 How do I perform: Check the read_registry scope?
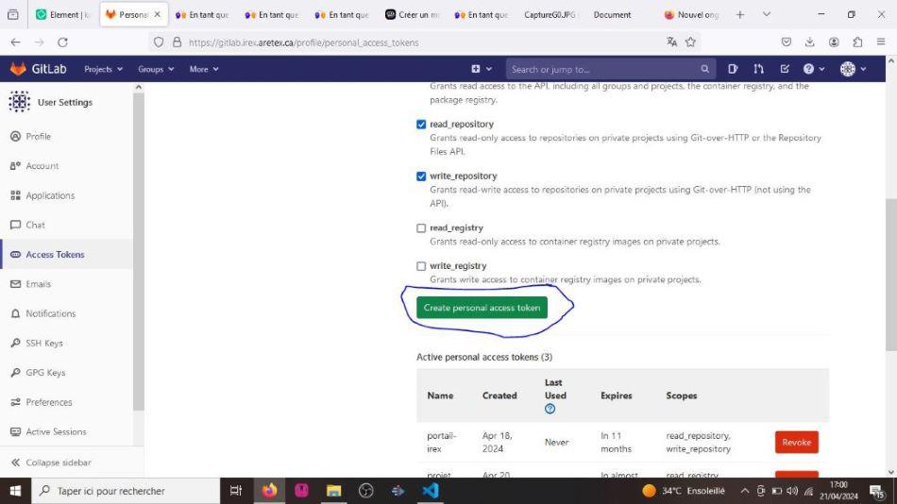coord(421,228)
